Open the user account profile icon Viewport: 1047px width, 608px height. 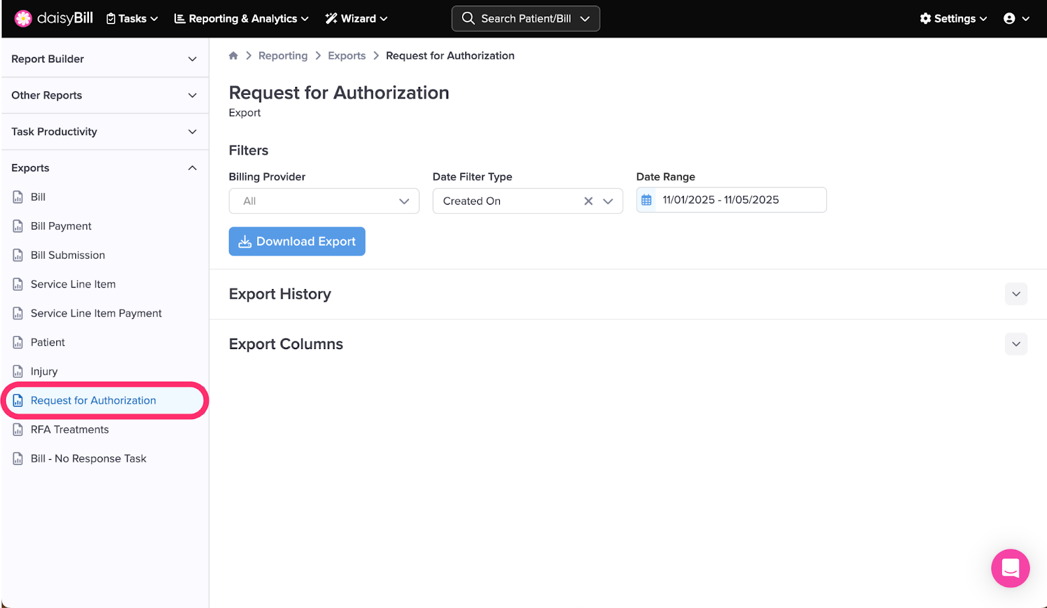(x=1010, y=18)
